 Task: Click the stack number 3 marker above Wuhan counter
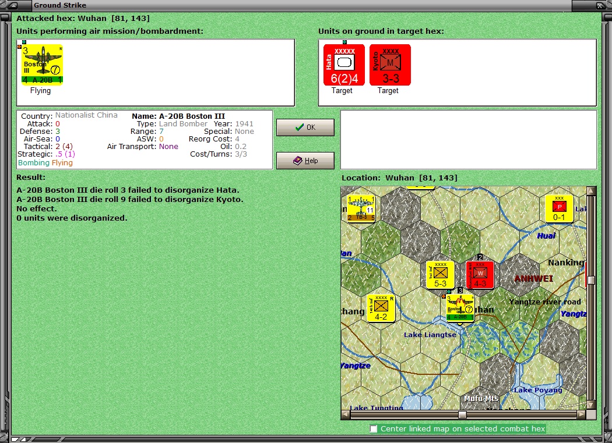[460, 290]
